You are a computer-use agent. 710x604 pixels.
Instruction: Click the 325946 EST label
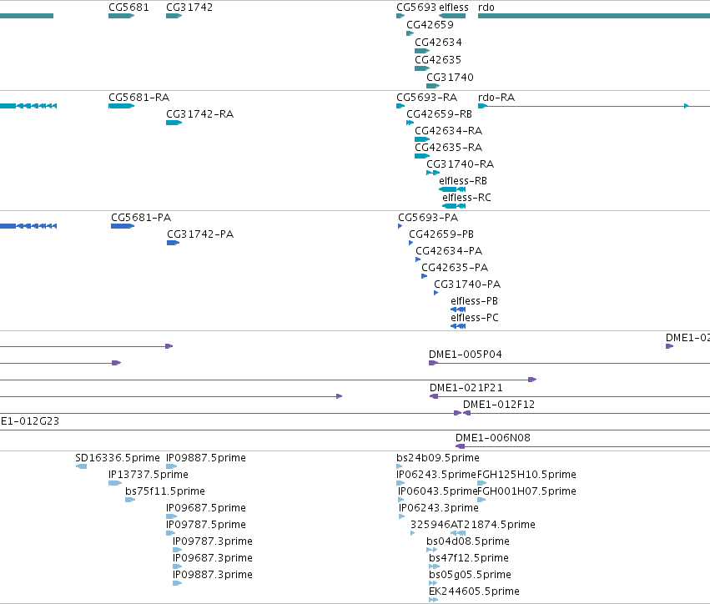(x=431, y=526)
